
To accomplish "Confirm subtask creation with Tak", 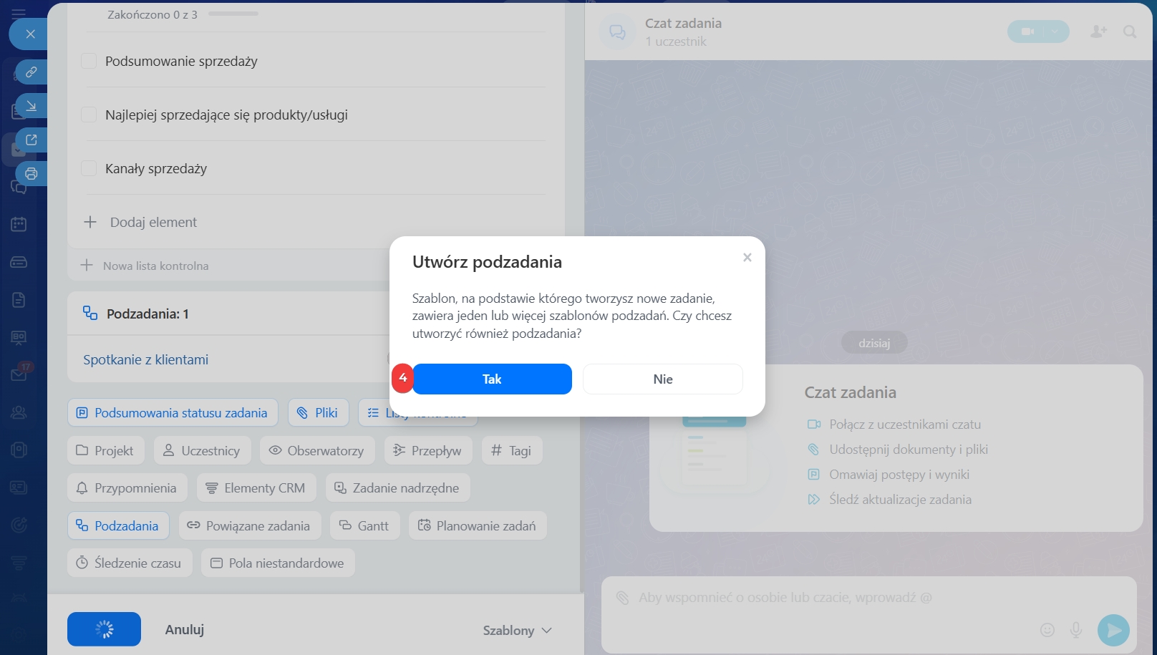I will click(492, 379).
